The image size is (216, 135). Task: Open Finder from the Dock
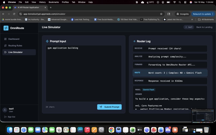tap(10, 130)
